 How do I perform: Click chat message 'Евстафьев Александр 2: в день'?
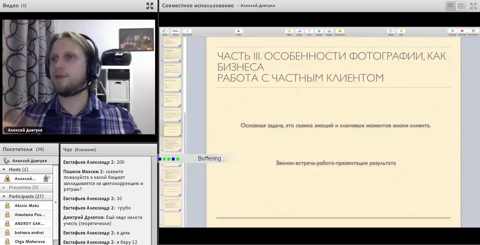pyautogui.click(x=96, y=233)
